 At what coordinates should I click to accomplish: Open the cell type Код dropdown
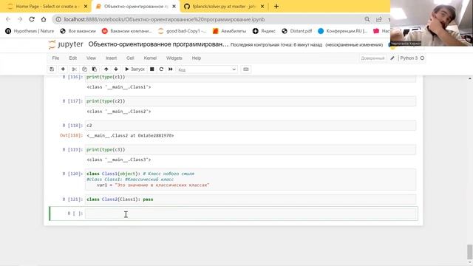(x=207, y=69)
